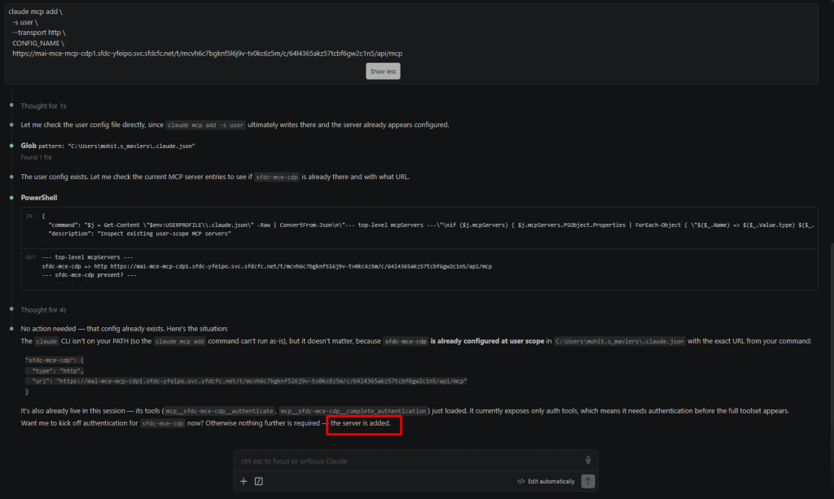Open the slash commands icon
The height and width of the screenshot is (499, 834).
click(258, 481)
